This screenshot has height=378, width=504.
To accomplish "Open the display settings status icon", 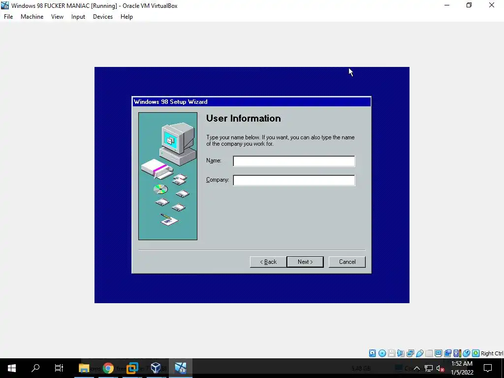I will 438,353.
